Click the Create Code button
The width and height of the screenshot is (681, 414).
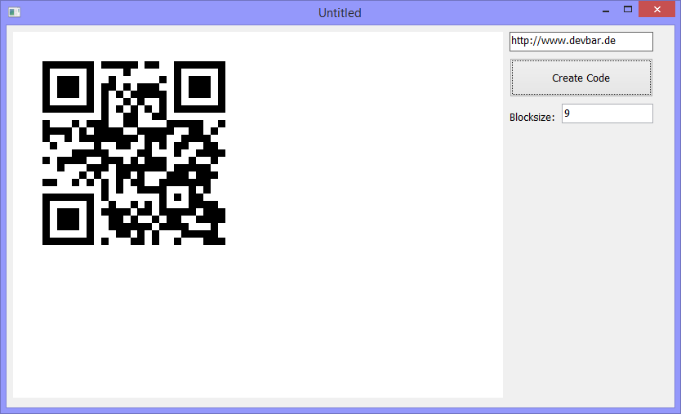pos(581,78)
